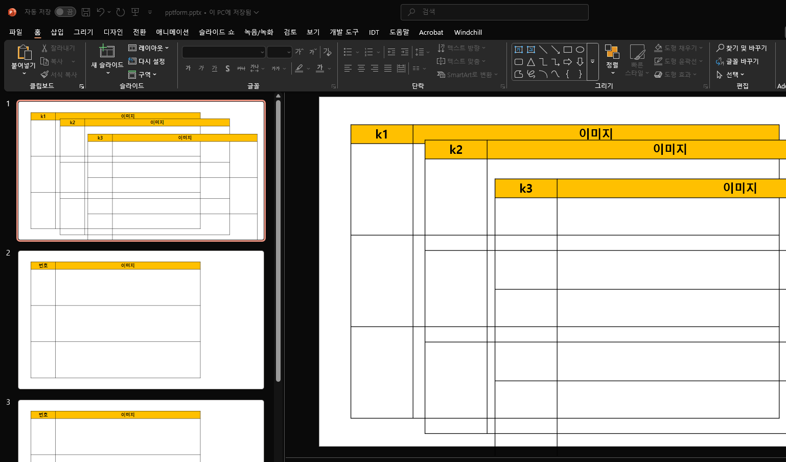786x462 pixels.
Task: Select the elbow connector shape
Action: coord(543,62)
